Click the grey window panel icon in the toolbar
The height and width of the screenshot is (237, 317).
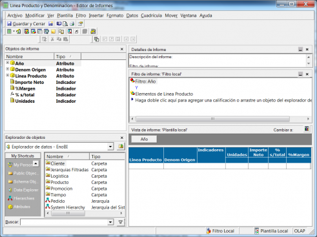pos(40,32)
